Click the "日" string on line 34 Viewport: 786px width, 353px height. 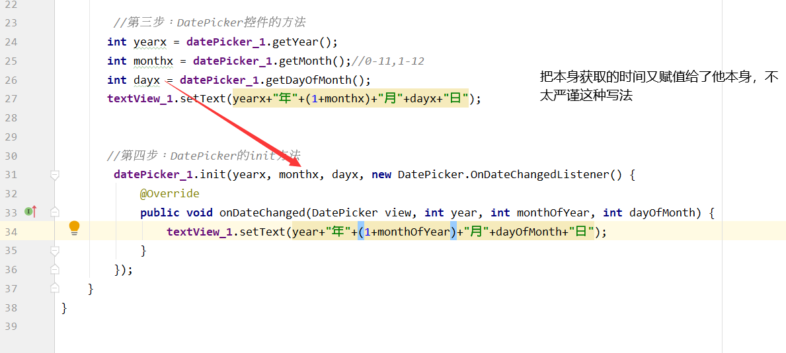click(x=582, y=232)
